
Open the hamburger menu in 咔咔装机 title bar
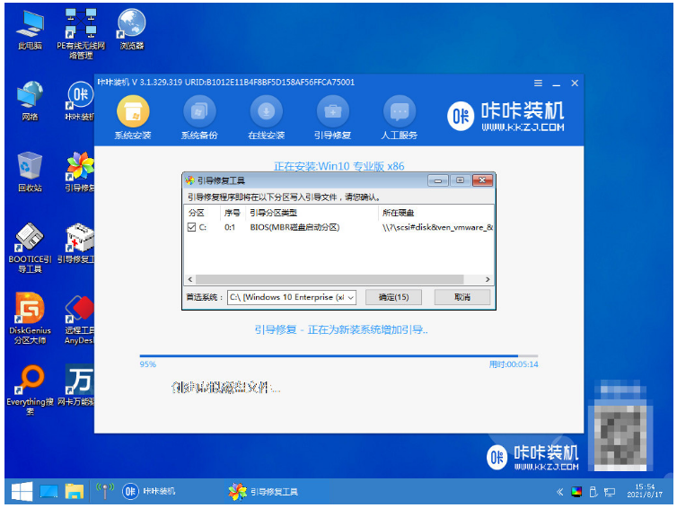tap(538, 83)
